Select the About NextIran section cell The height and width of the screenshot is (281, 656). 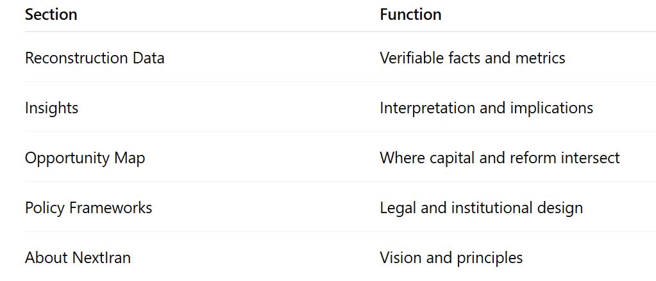click(x=78, y=258)
